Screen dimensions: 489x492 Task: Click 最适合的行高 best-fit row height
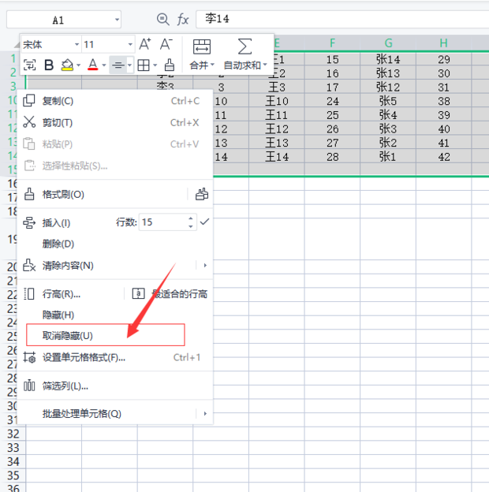click(x=180, y=294)
